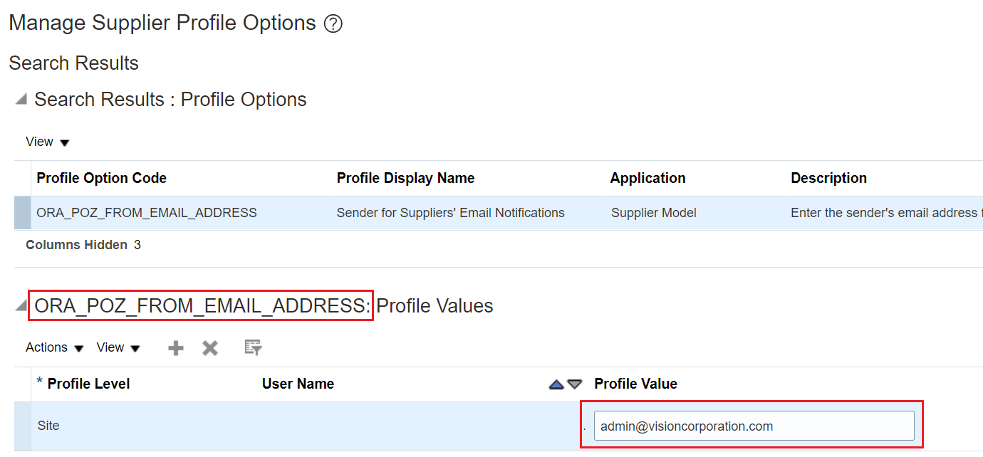Screen dimensions: 983x457
Task: Collapse the Profile Values section
Action: tap(21, 306)
